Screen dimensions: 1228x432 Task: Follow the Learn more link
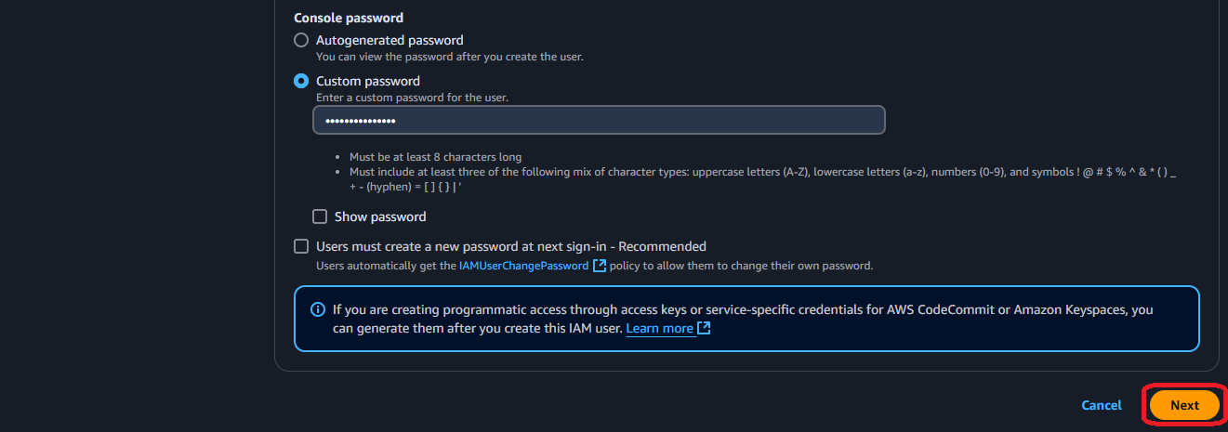(659, 329)
